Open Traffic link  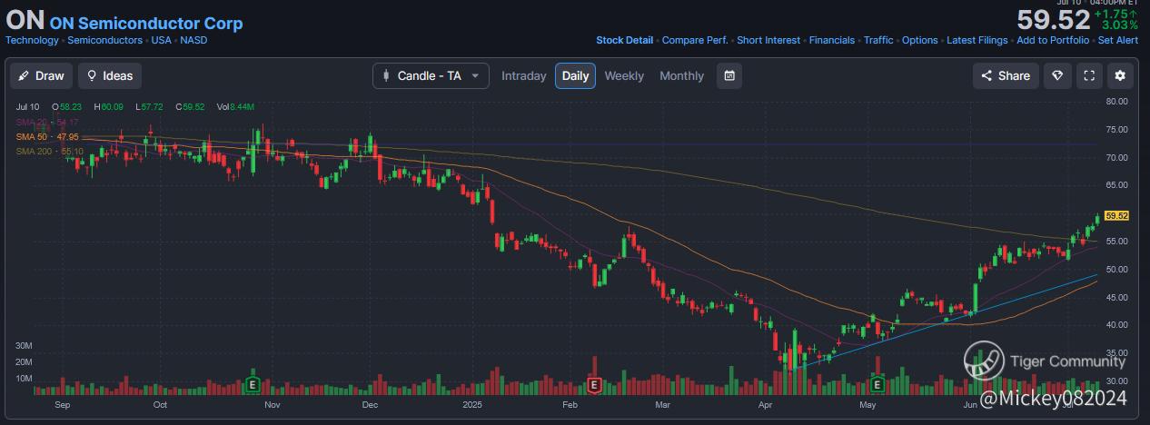pyautogui.click(x=878, y=40)
